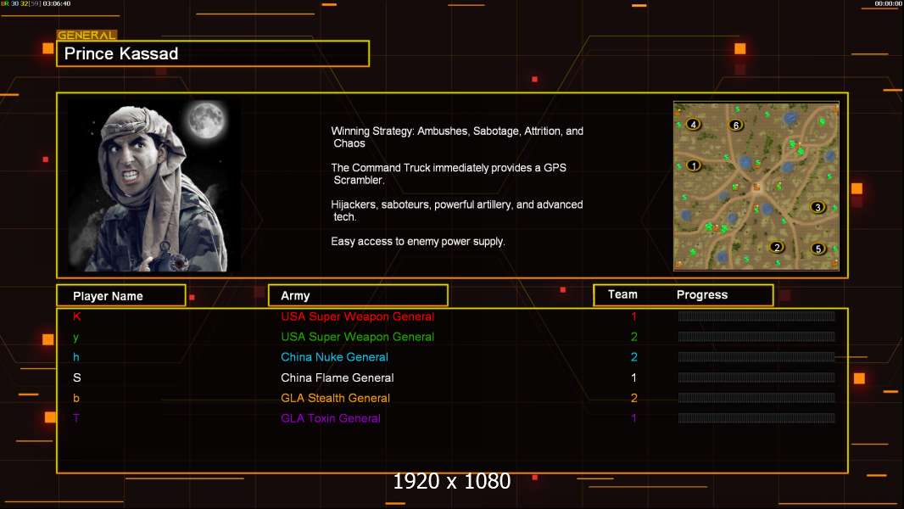
Task: Click GLA Stealth General army entry
Action: coord(336,398)
